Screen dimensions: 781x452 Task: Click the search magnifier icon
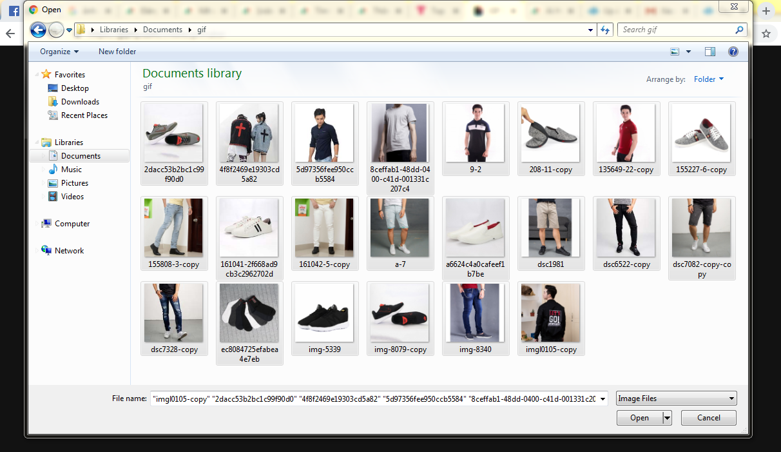coord(739,30)
